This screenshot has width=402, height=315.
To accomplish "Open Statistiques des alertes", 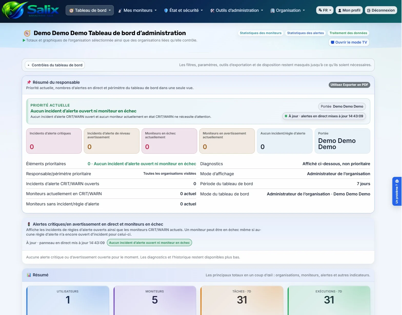I will tap(305, 33).
